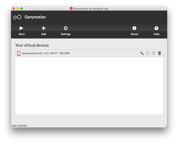Image resolution: width=178 pixels, height=143 pixels.
Task: Click the 'Your virtual devices' heading
Action: point(32,45)
